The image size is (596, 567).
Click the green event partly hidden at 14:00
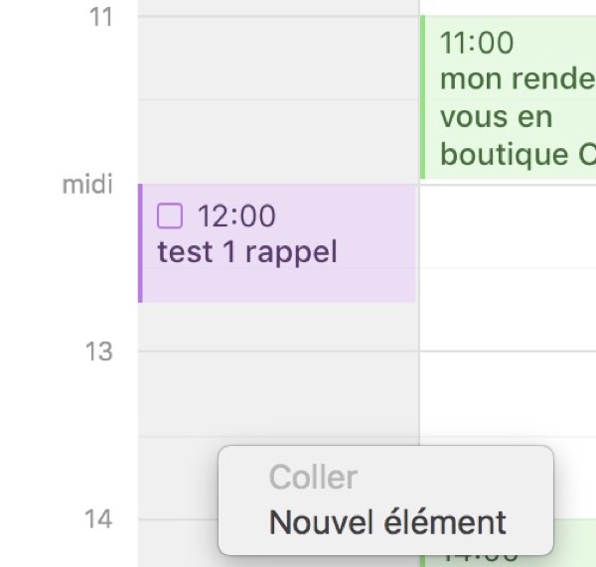576,544
